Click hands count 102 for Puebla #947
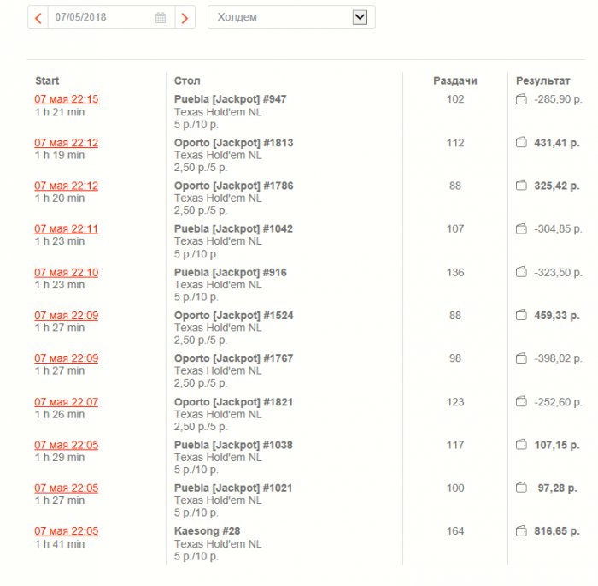This screenshot has width=598, height=586. [x=455, y=99]
